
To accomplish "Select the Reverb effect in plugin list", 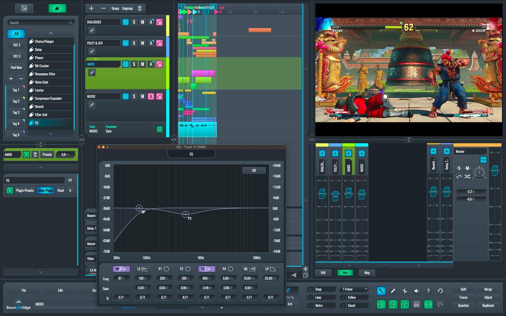I will pos(51,107).
